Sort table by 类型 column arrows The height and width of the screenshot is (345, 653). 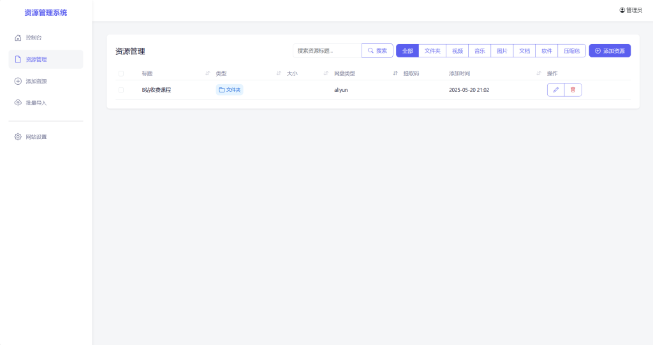click(279, 73)
